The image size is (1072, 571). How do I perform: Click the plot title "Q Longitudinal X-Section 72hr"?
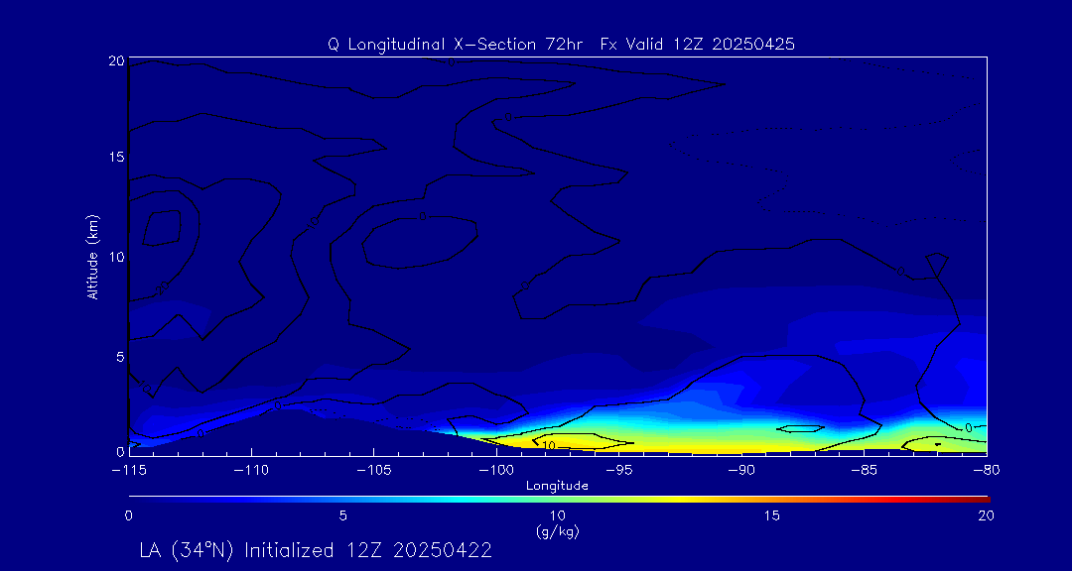click(x=456, y=45)
